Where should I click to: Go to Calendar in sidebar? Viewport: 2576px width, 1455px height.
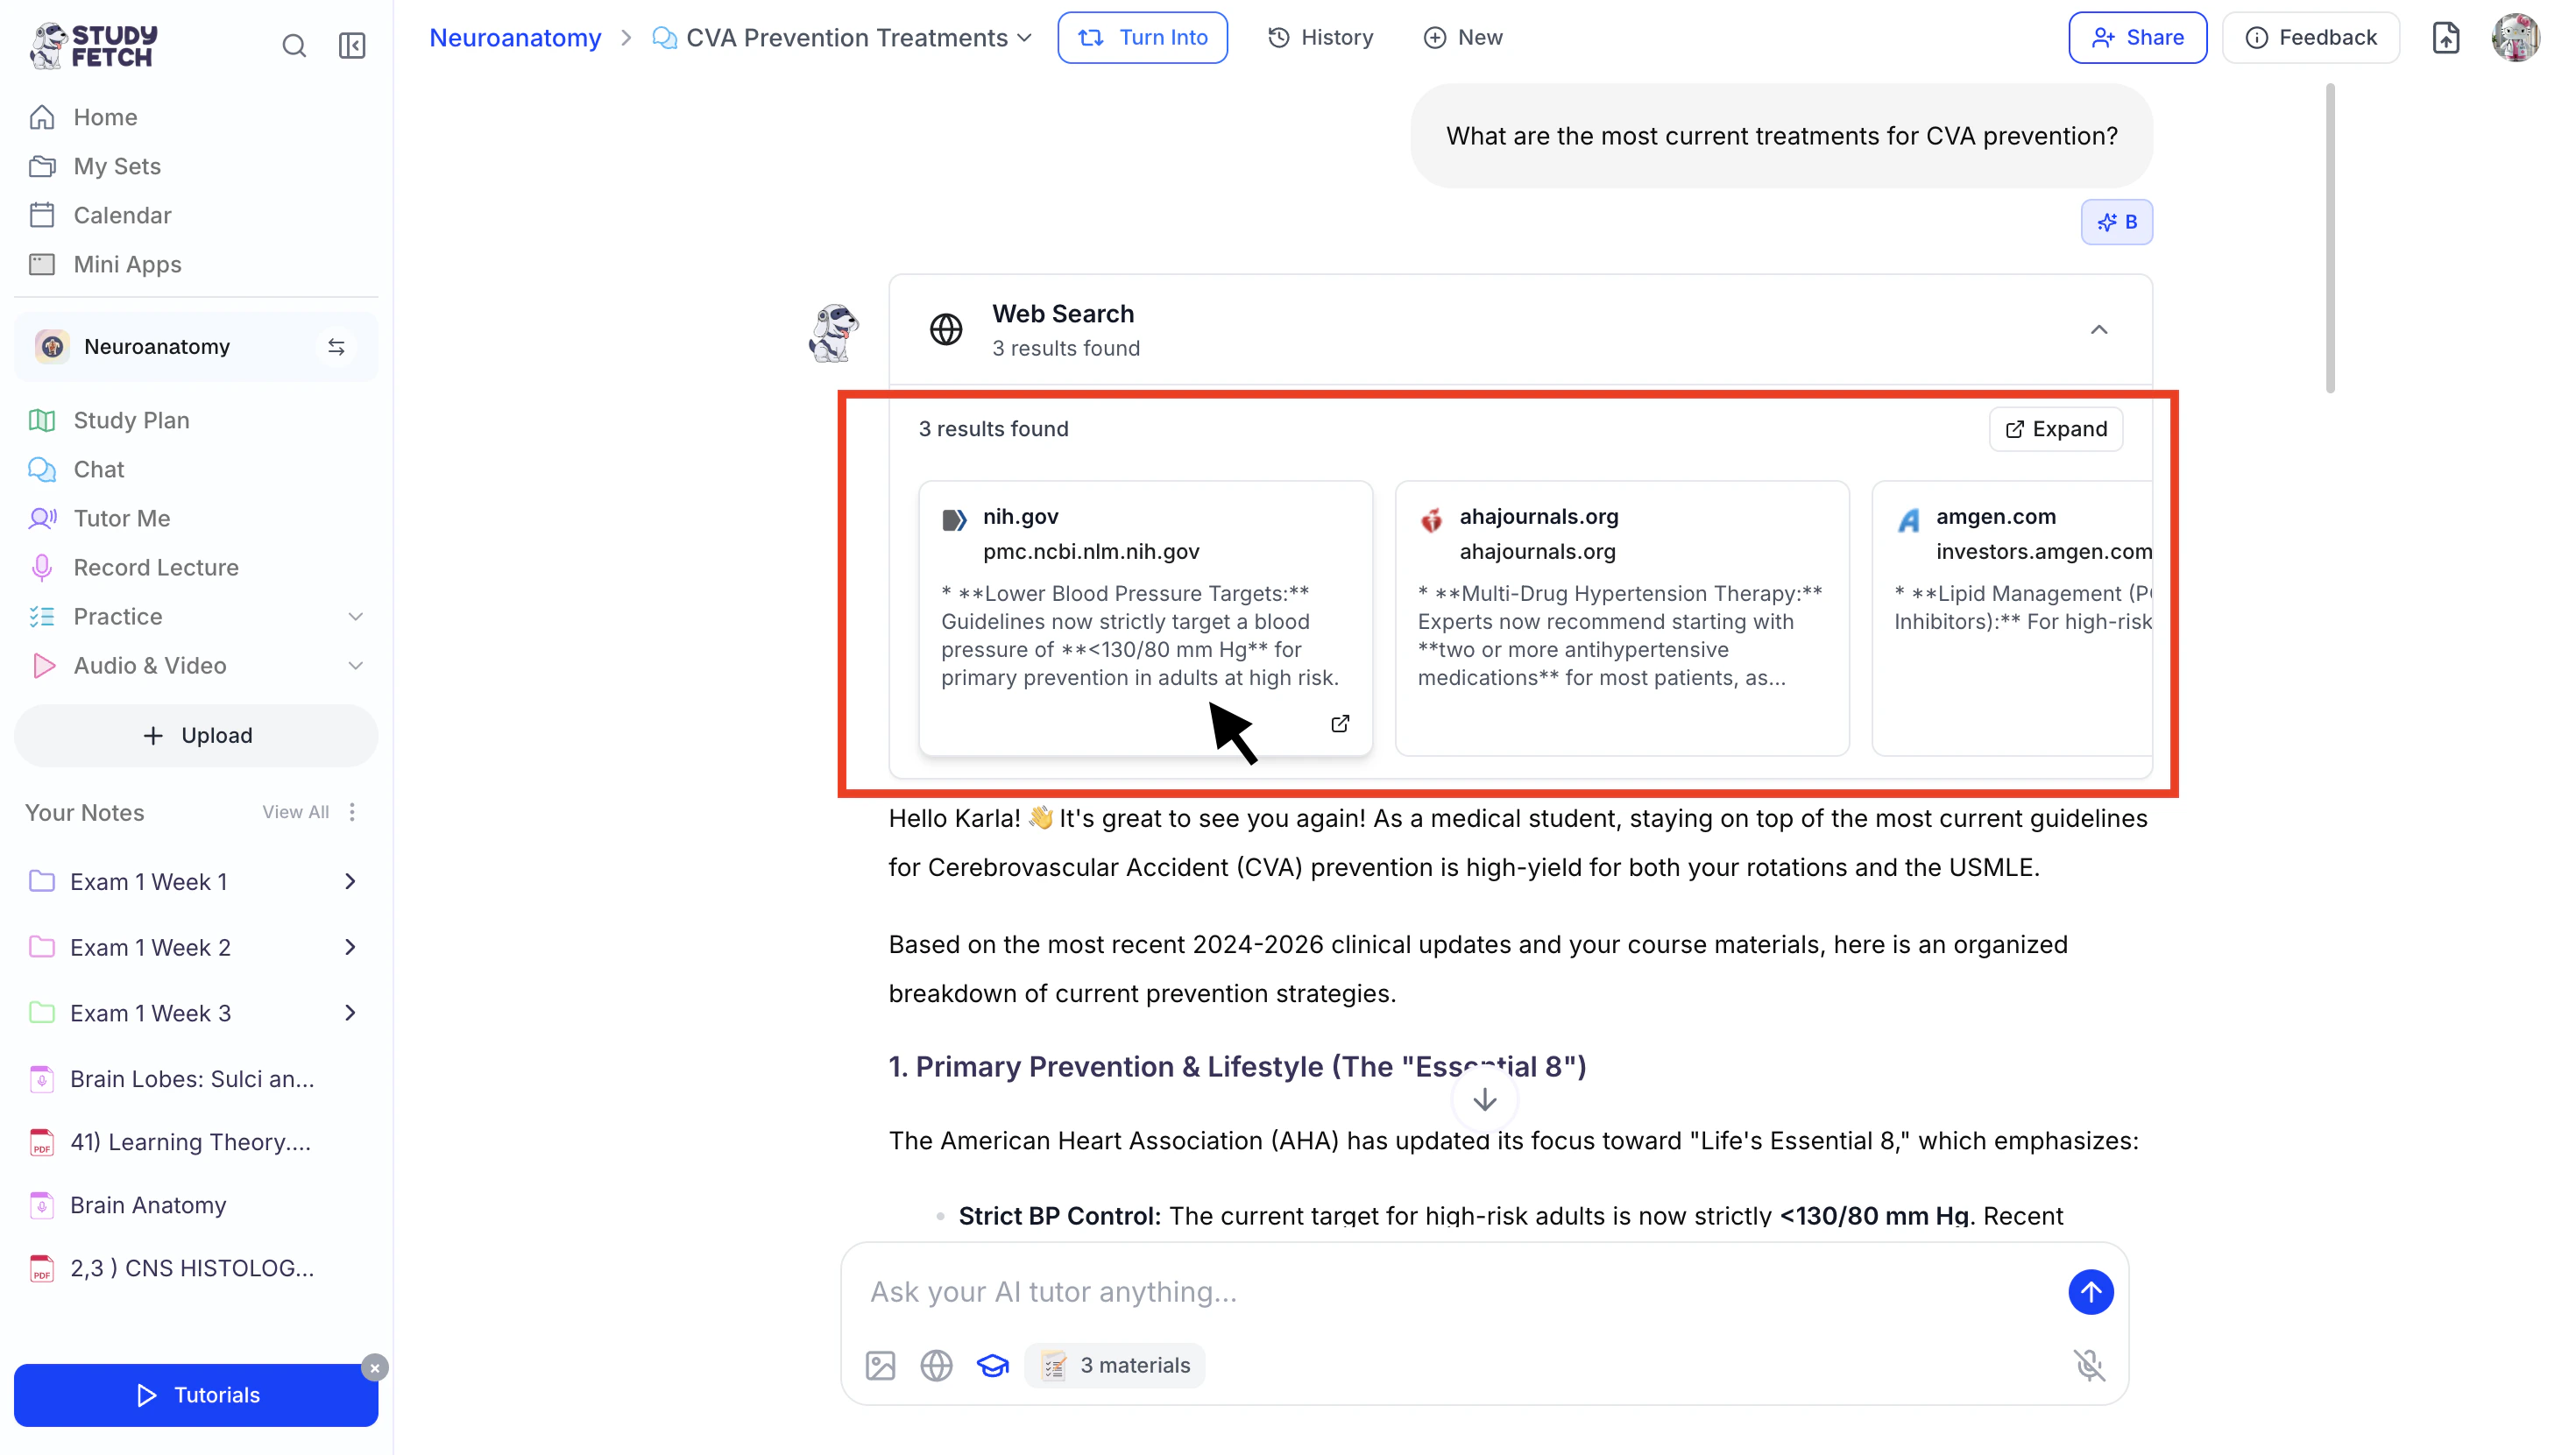tap(122, 215)
